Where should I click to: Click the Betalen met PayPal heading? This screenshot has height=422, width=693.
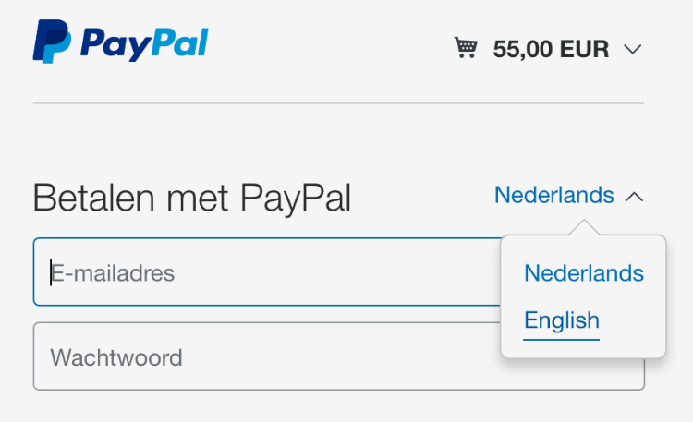click(192, 199)
